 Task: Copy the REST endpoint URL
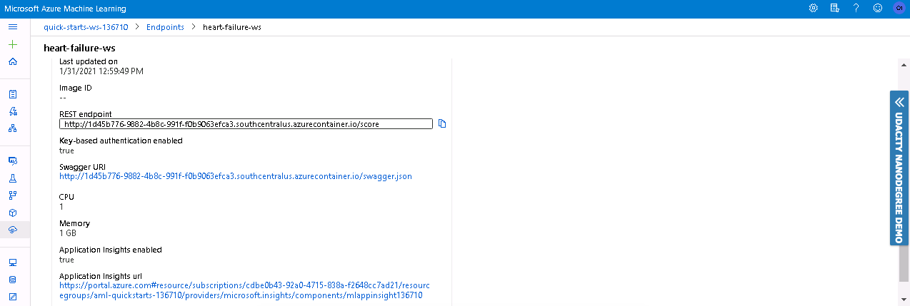[442, 124]
